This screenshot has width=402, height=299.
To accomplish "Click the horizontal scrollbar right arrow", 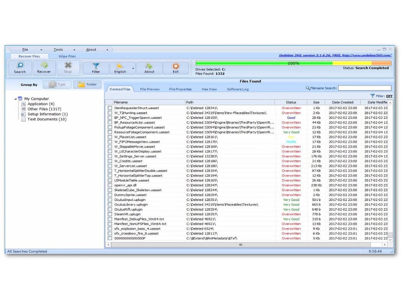I will click(x=385, y=245).
